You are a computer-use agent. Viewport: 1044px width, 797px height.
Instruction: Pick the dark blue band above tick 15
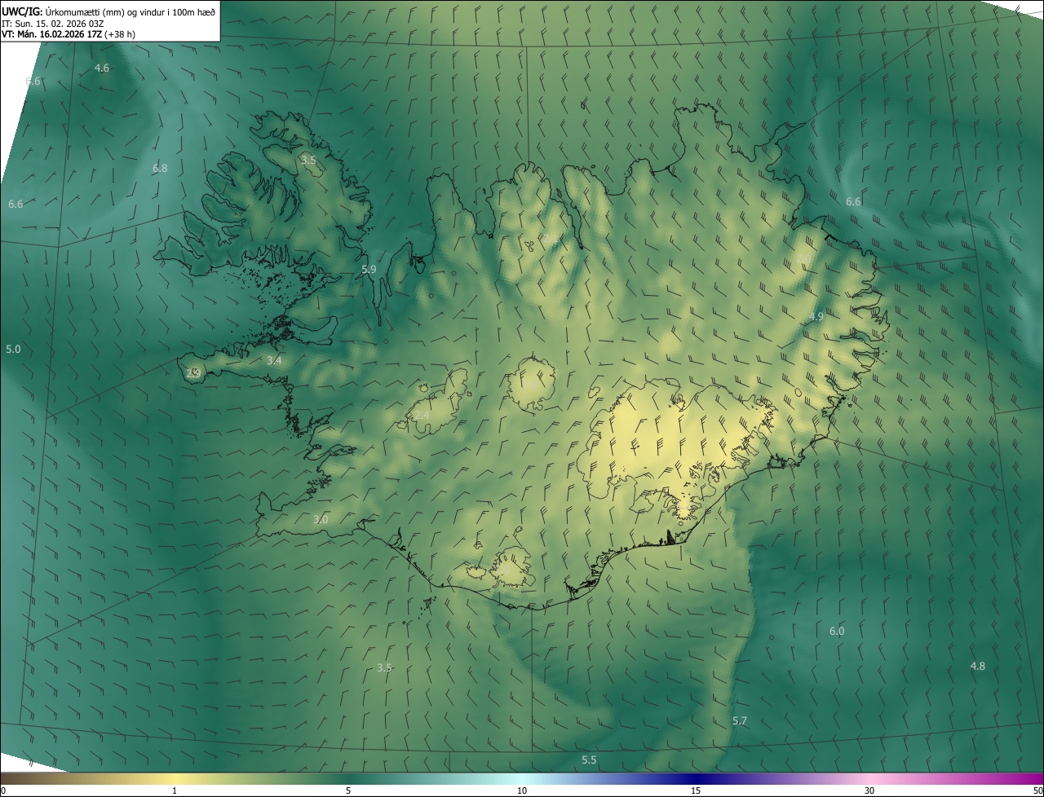696,778
